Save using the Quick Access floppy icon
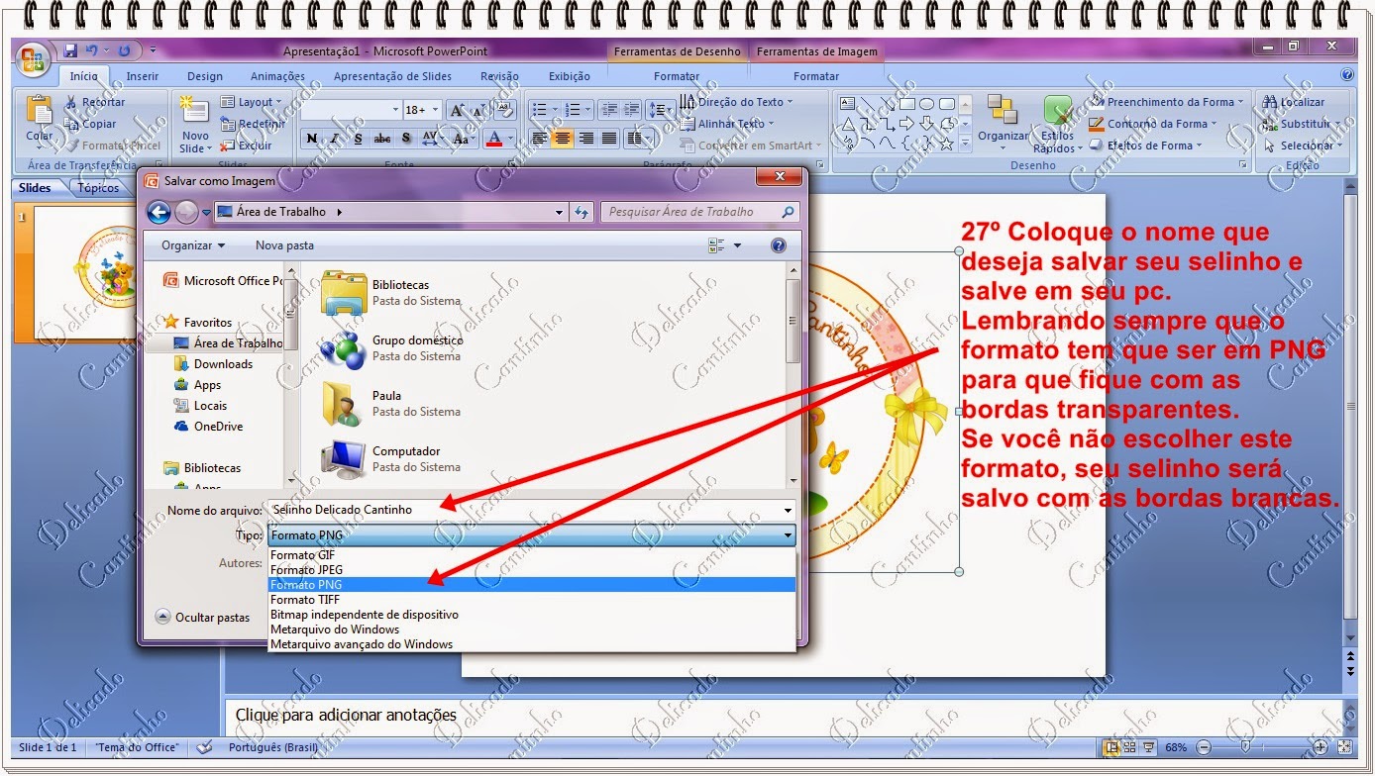The height and width of the screenshot is (776, 1375). point(70,50)
